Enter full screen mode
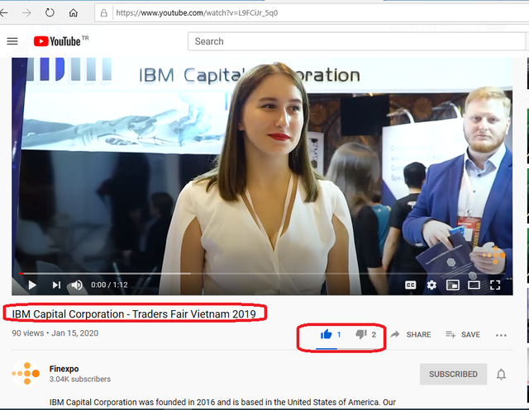The height and width of the screenshot is (410, 529). (x=495, y=285)
